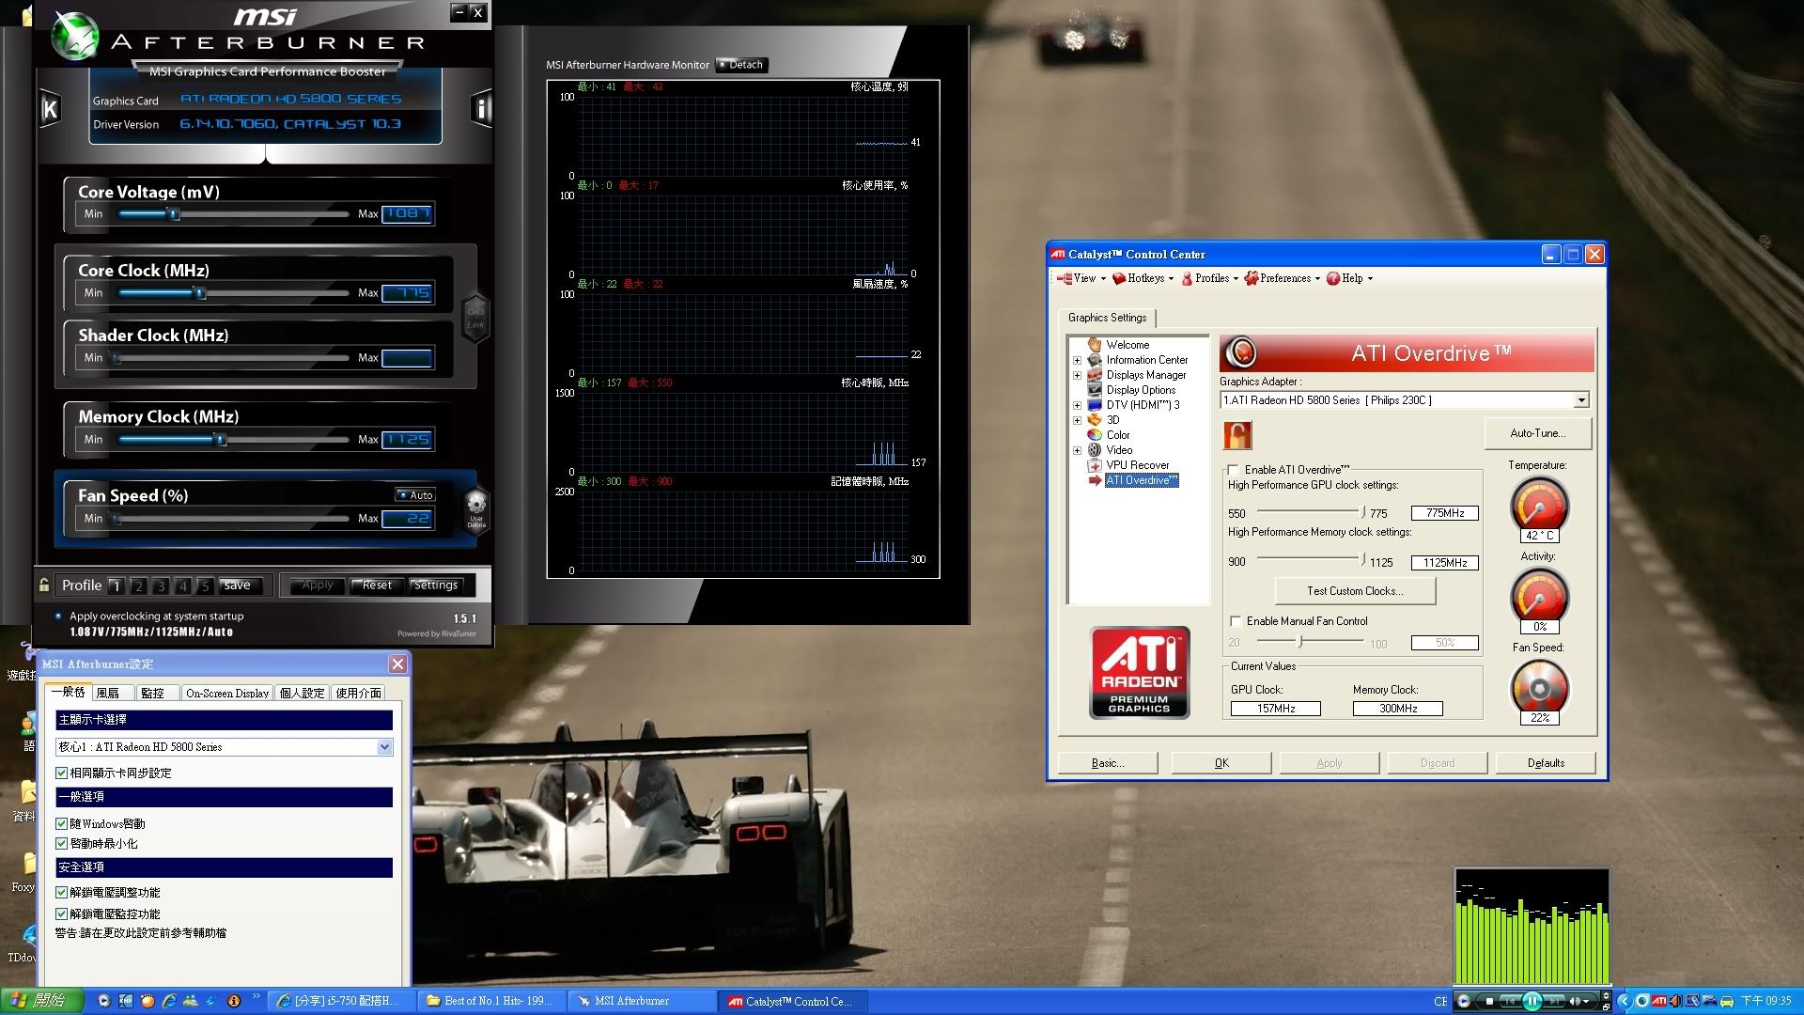
Task: Click the taskbar media player mute speaker icon
Action: click(x=1576, y=1002)
